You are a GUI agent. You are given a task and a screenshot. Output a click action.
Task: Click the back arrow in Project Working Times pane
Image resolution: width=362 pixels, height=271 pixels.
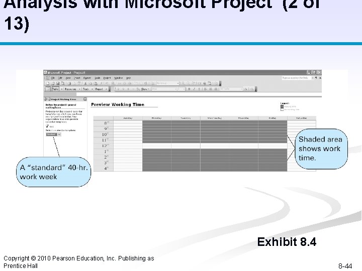45,99
